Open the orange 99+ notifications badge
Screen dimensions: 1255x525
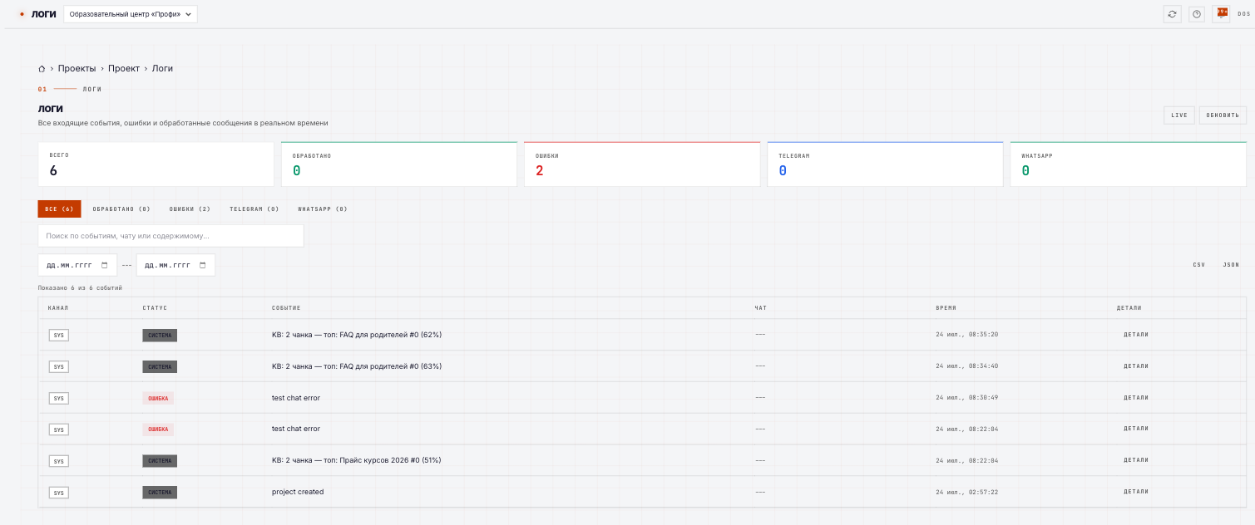click(x=1222, y=13)
